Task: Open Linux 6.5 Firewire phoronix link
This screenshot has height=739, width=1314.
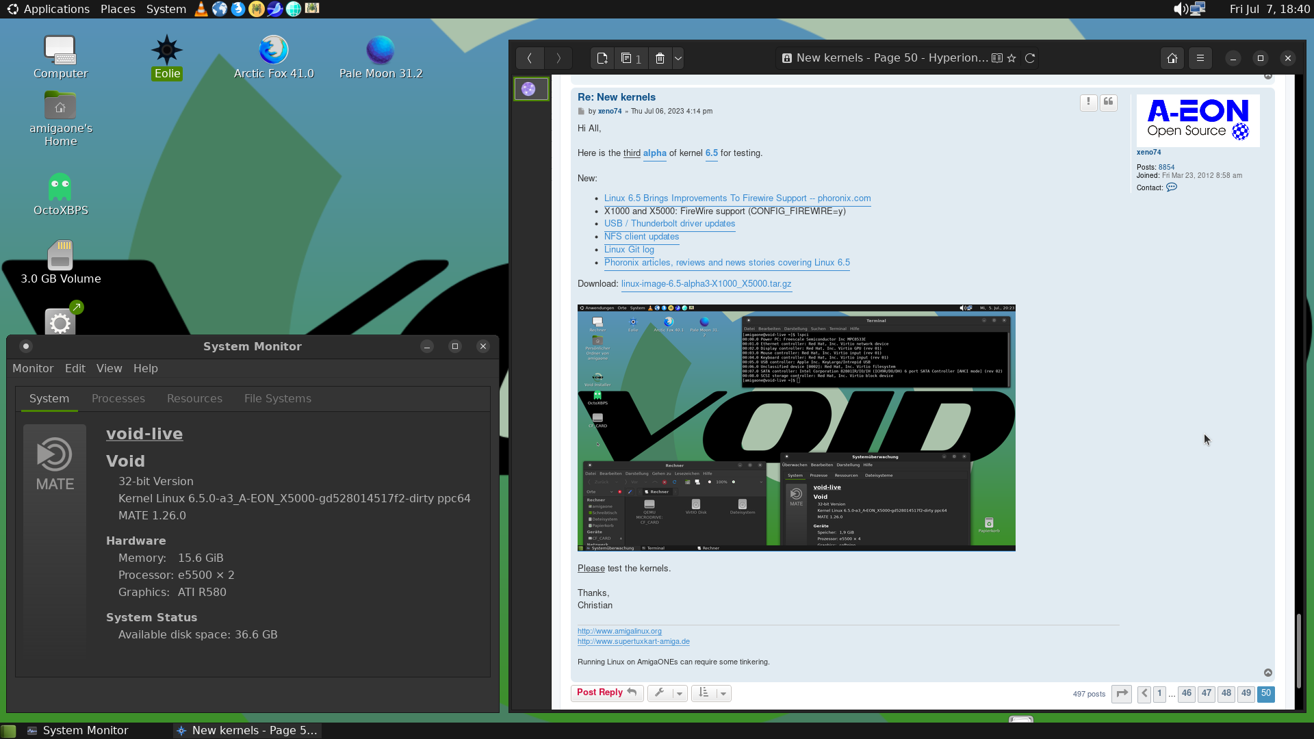Action: click(x=737, y=198)
